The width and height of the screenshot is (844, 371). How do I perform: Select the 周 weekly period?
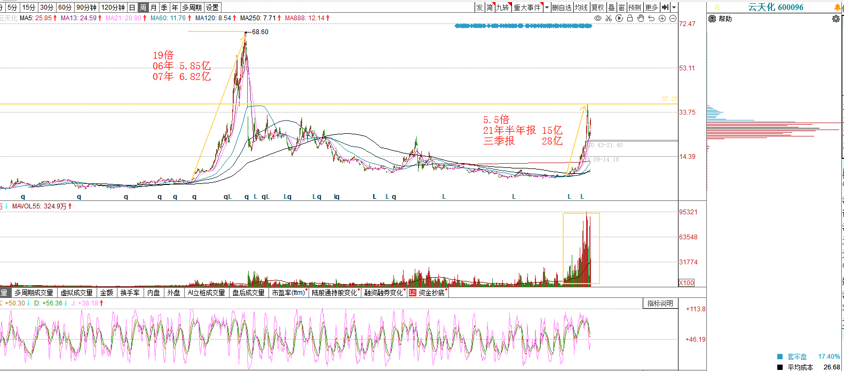pyautogui.click(x=143, y=7)
